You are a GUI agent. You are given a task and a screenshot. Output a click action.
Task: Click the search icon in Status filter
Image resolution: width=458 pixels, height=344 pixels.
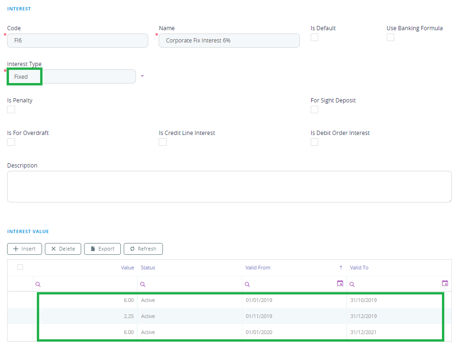click(x=143, y=285)
